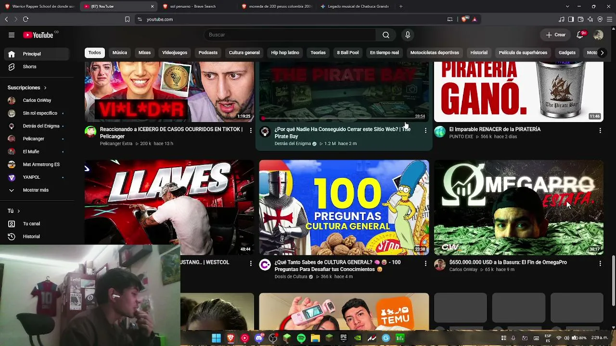Click the Pirate Bay video progress bar
The image size is (616, 346).
[344, 118]
